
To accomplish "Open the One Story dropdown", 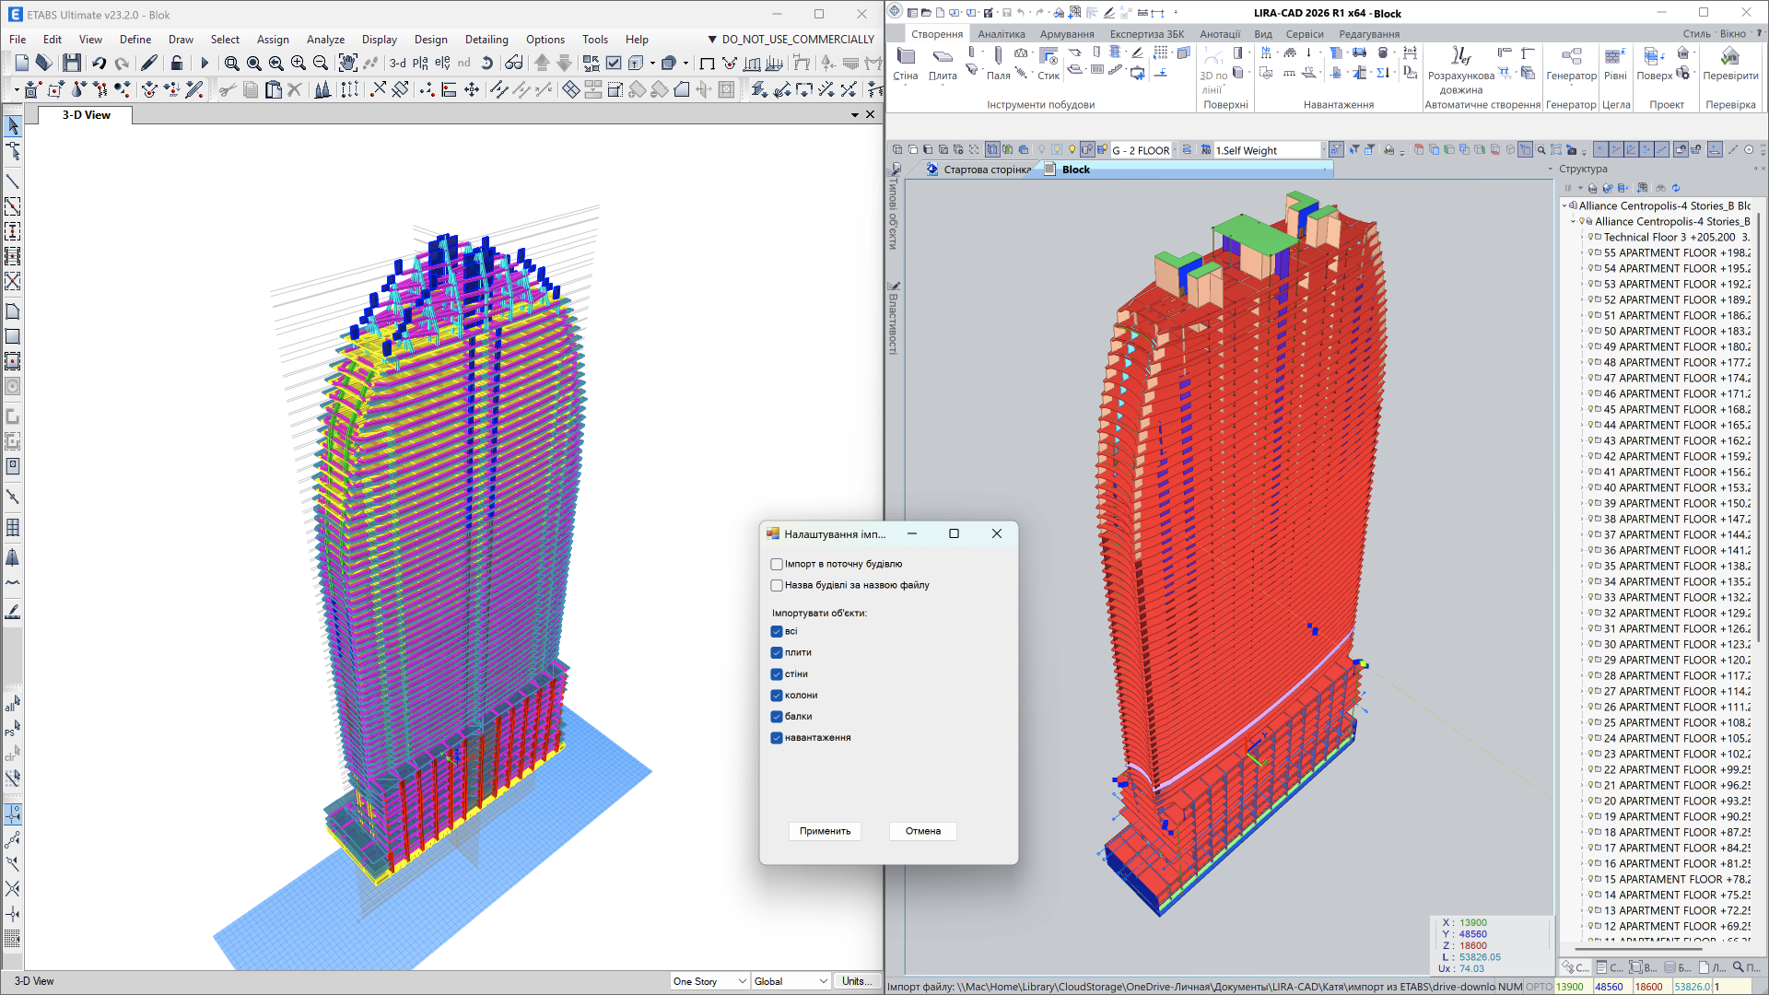I will [x=742, y=981].
